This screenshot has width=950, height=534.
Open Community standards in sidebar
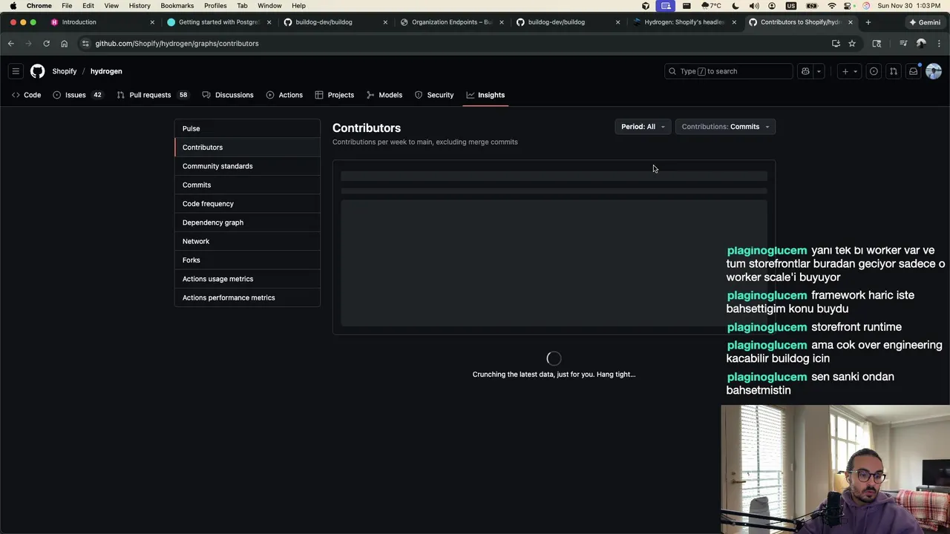coord(248,166)
